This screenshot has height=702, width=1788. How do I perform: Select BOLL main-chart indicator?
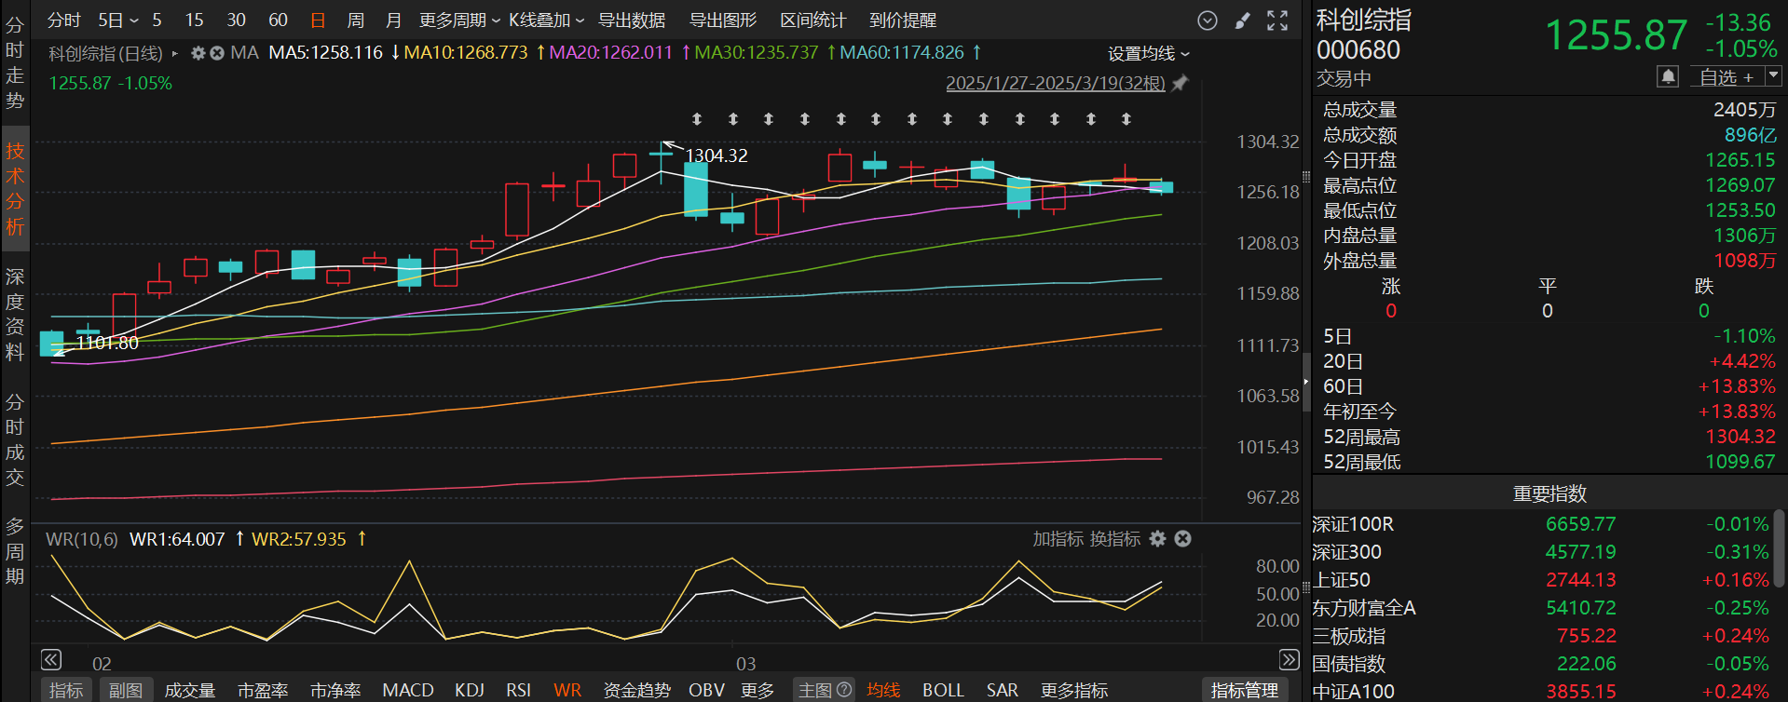[943, 690]
